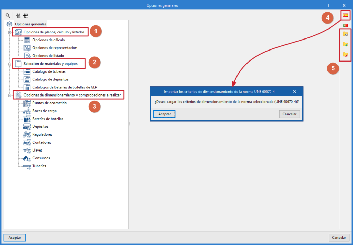Click the folder icon with red arrow
The height and width of the screenshot is (245, 353).
(x=345, y=54)
